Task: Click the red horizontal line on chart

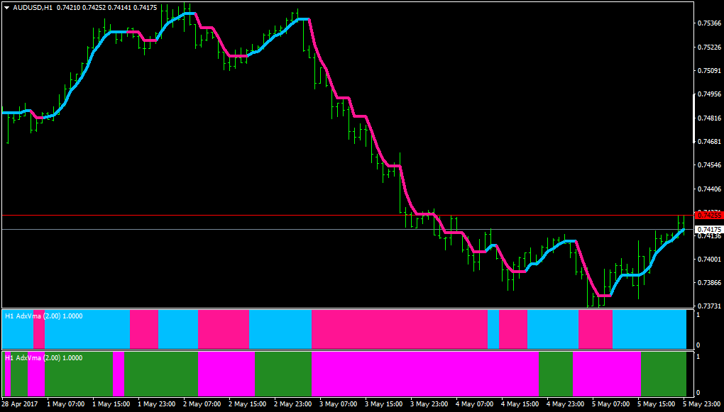Action: 346,215
